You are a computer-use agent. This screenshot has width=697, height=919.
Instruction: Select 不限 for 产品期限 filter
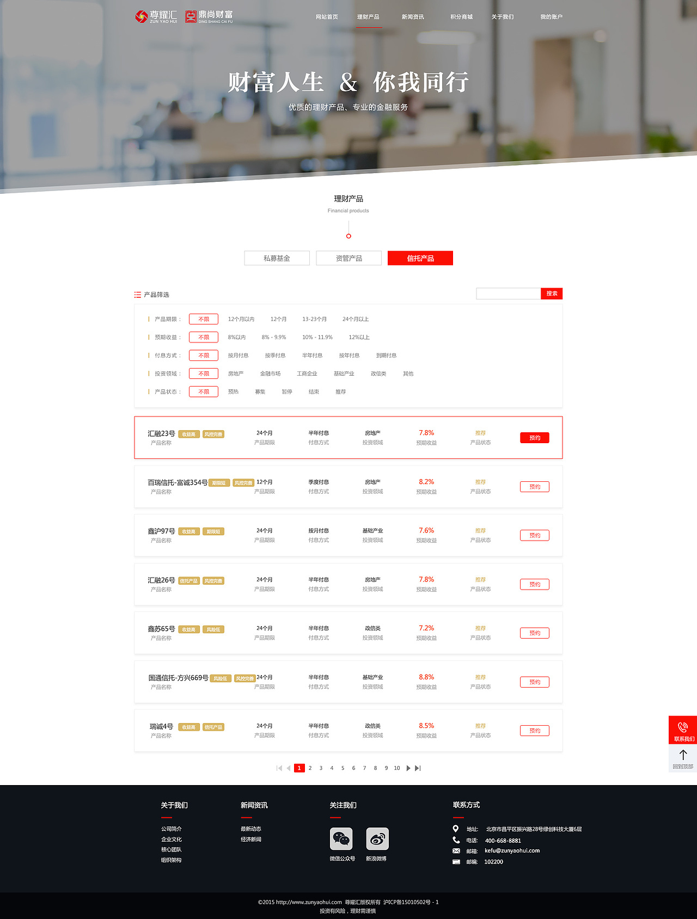pyautogui.click(x=204, y=319)
